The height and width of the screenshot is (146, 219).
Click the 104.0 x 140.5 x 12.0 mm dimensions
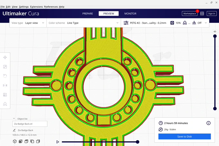24,135
